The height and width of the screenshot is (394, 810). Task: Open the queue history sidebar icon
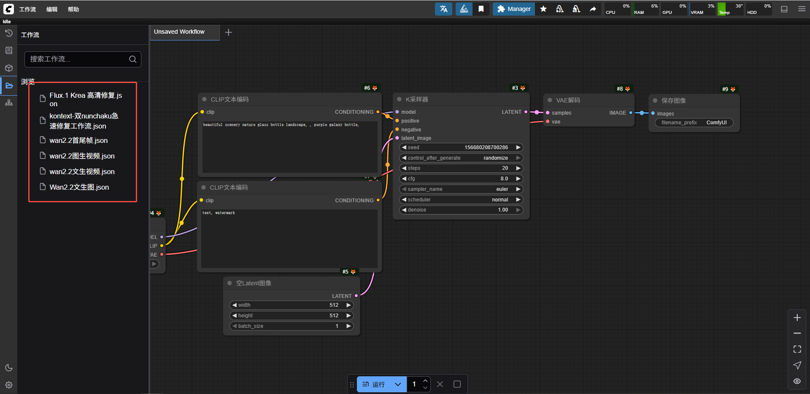click(x=9, y=33)
